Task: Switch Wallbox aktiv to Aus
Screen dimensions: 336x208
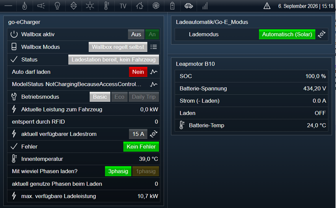Action: tap(136, 34)
